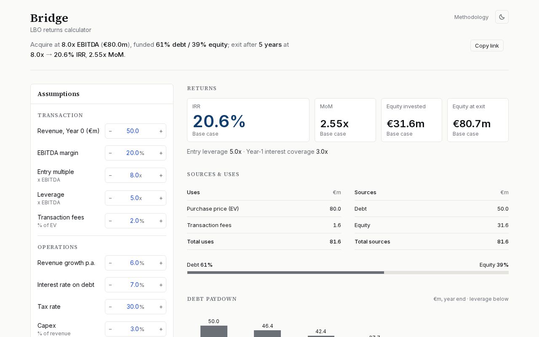Raise Interest rate on debt with plus
The width and height of the screenshot is (539, 337).
tap(161, 285)
